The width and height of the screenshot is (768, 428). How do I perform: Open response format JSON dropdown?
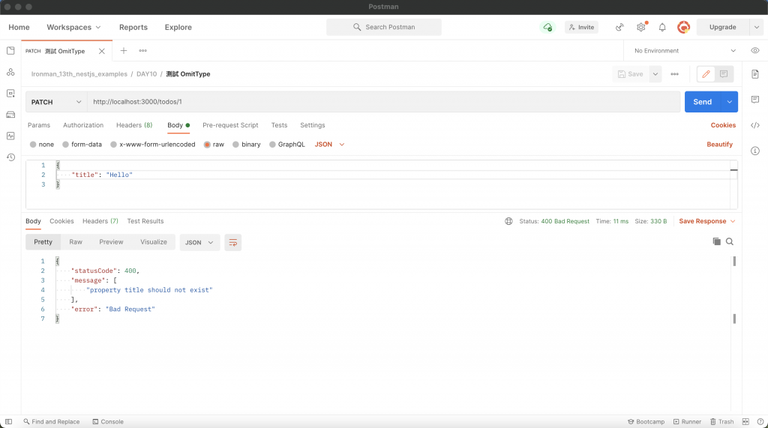pyautogui.click(x=199, y=242)
